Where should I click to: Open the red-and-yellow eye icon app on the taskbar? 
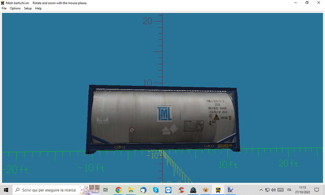coord(206,190)
